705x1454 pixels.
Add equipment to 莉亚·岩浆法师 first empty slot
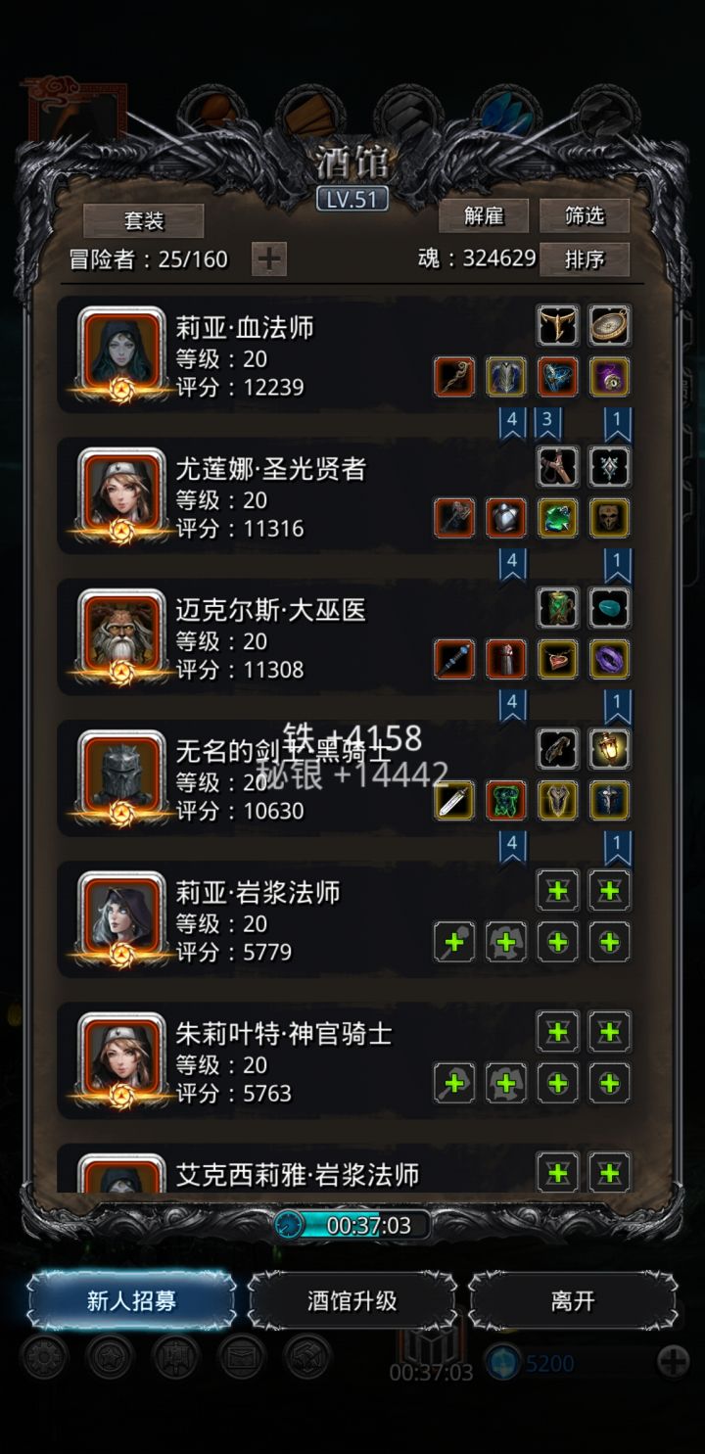pyautogui.click(x=454, y=942)
